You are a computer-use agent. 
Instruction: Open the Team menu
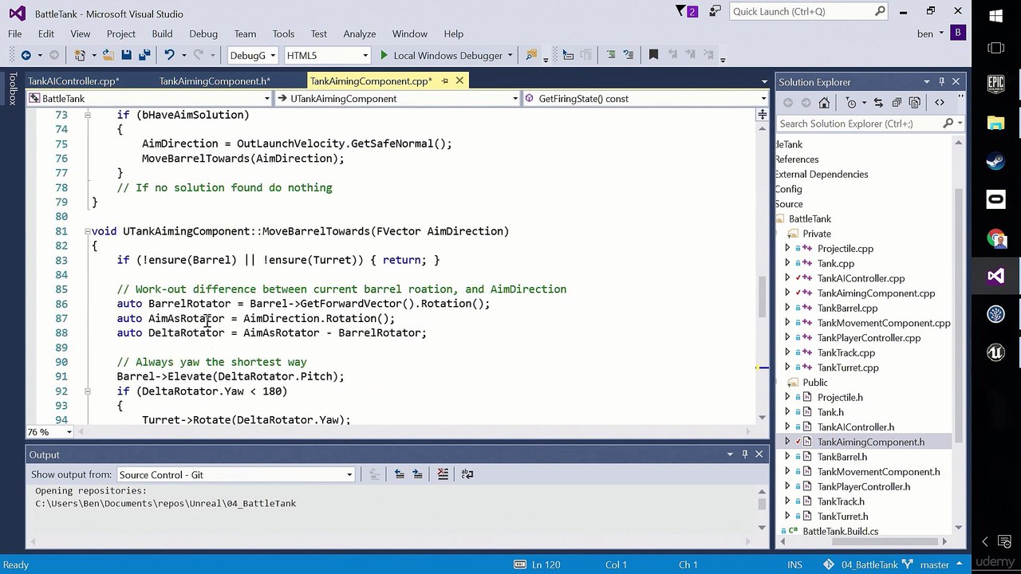pyautogui.click(x=245, y=33)
